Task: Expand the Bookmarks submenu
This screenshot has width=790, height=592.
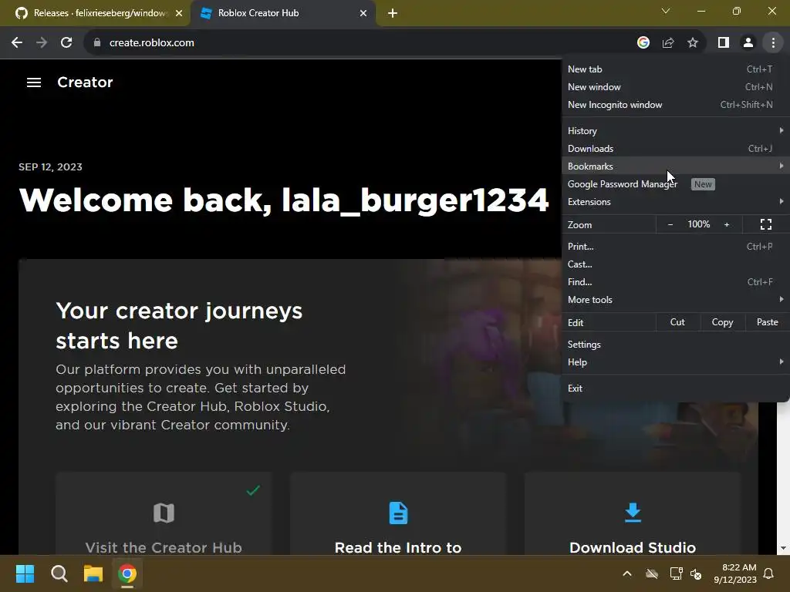Action: [674, 166]
